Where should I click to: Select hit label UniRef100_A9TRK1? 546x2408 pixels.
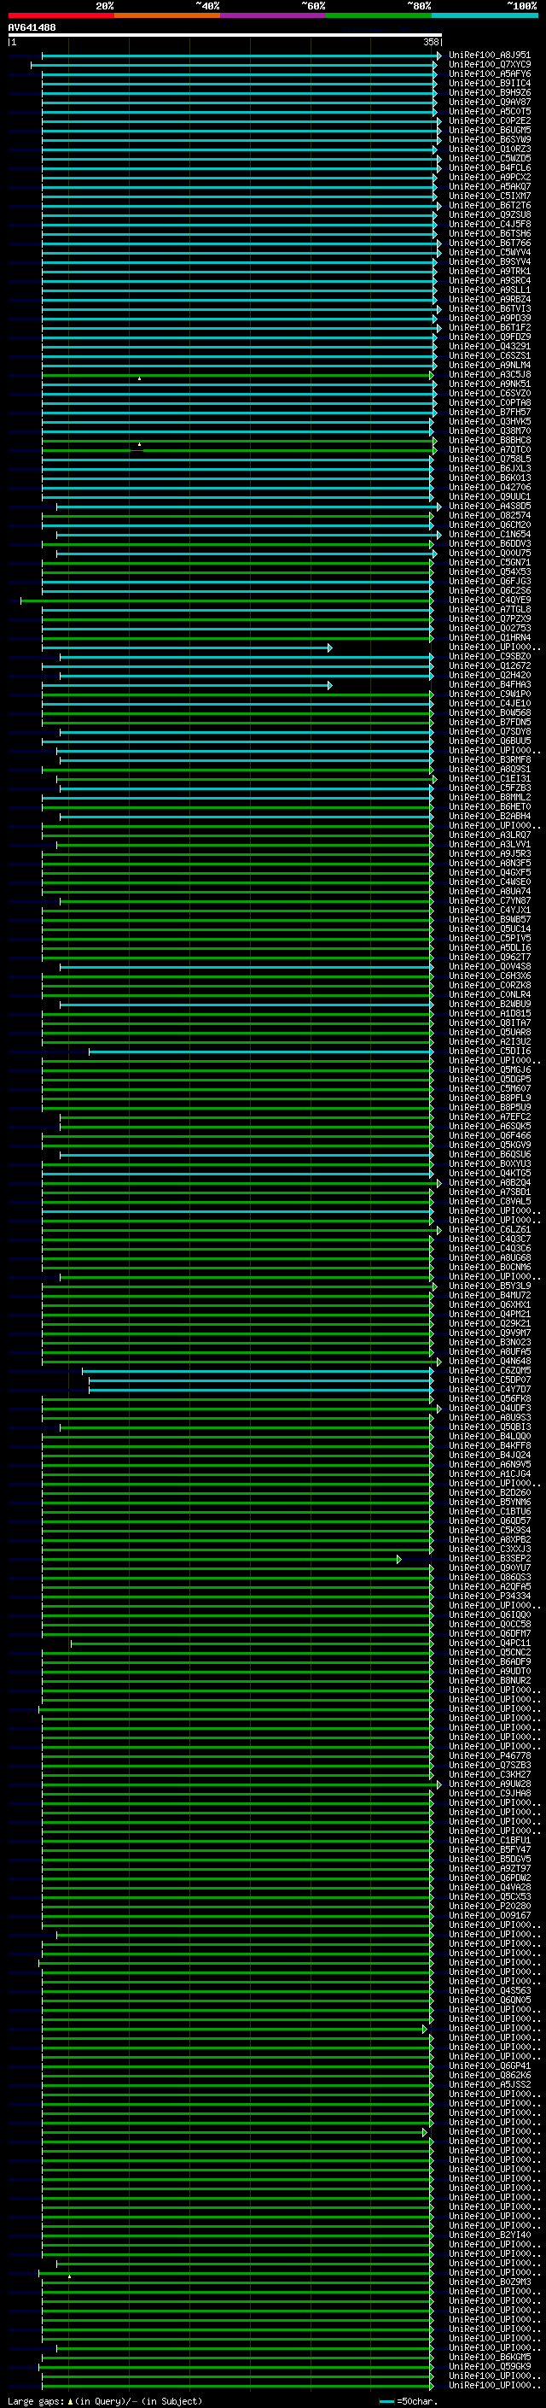click(489, 271)
